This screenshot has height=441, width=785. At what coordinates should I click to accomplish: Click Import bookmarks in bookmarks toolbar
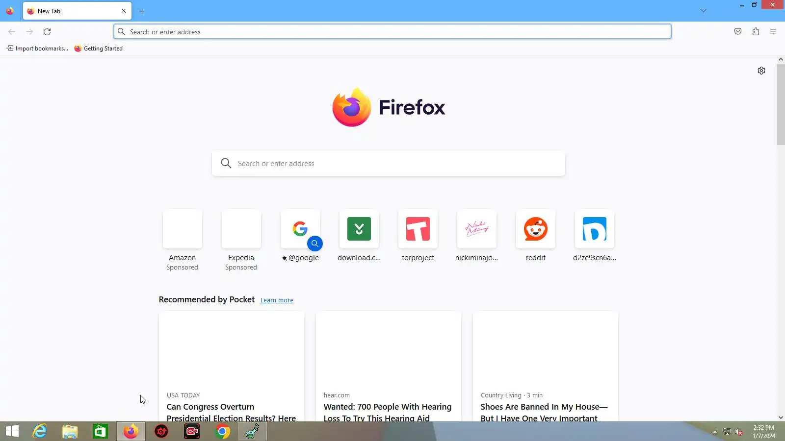point(37,49)
